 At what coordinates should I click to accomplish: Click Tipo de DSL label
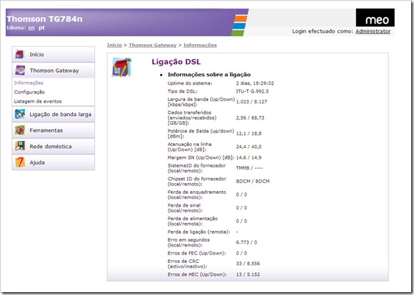pos(182,91)
